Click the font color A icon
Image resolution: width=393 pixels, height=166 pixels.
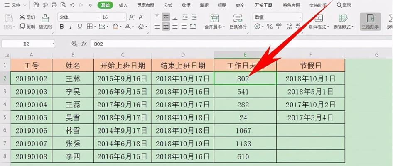click(128, 27)
